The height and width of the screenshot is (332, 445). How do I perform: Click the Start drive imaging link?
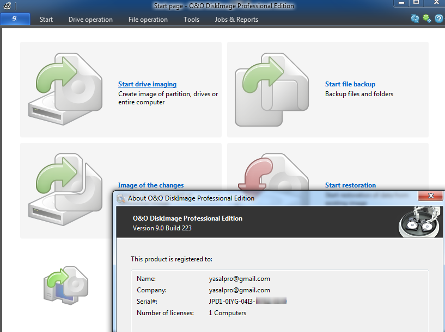[147, 84]
